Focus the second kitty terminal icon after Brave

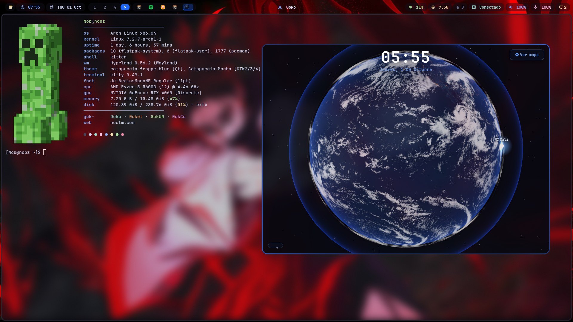click(x=175, y=7)
